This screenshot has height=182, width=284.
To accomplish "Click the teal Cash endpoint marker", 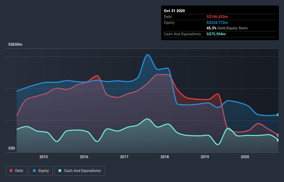I will point(278,140).
